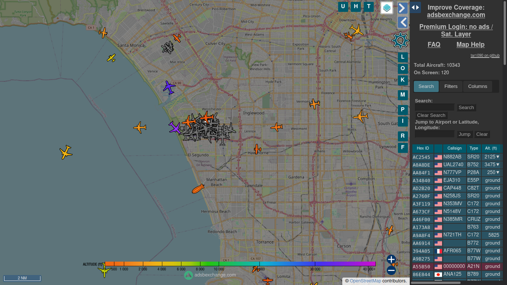Select yellow aircraft over the ocean
This screenshot has width=507, height=285.
[x=66, y=152]
